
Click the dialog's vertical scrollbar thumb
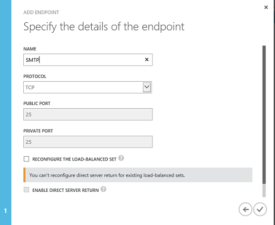tap(264, 114)
